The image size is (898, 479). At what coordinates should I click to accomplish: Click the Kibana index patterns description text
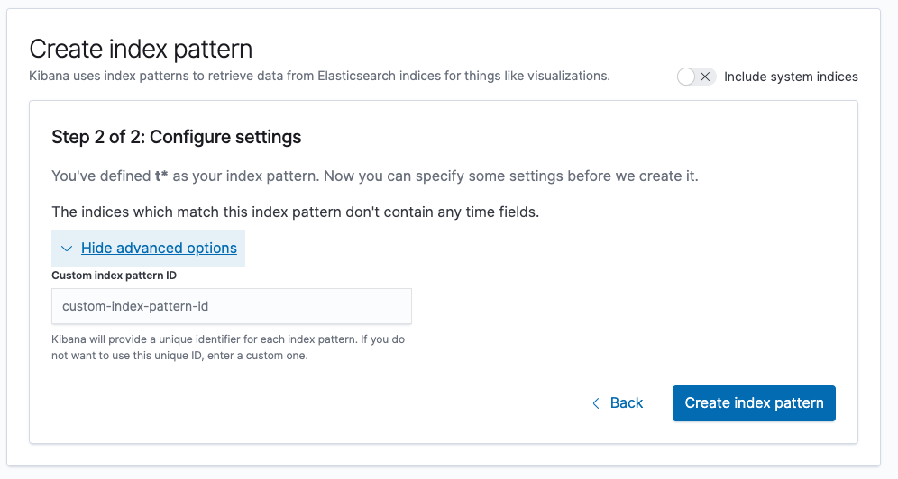319,76
